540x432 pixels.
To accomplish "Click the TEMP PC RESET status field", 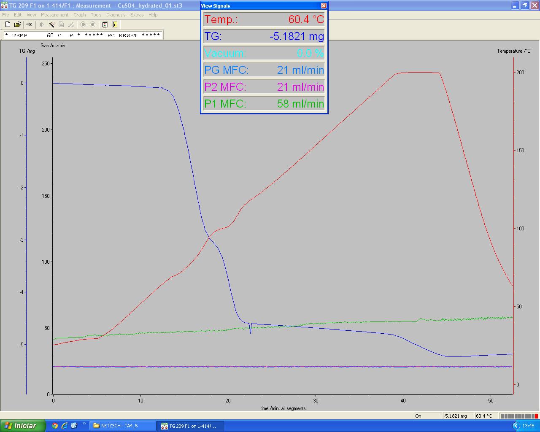I will pyautogui.click(x=83, y=35).
